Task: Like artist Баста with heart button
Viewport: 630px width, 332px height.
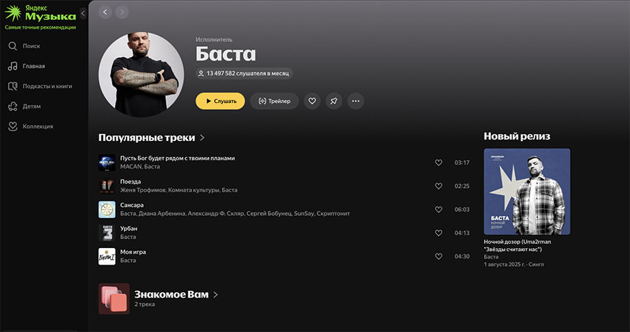Action: point(312,101)
